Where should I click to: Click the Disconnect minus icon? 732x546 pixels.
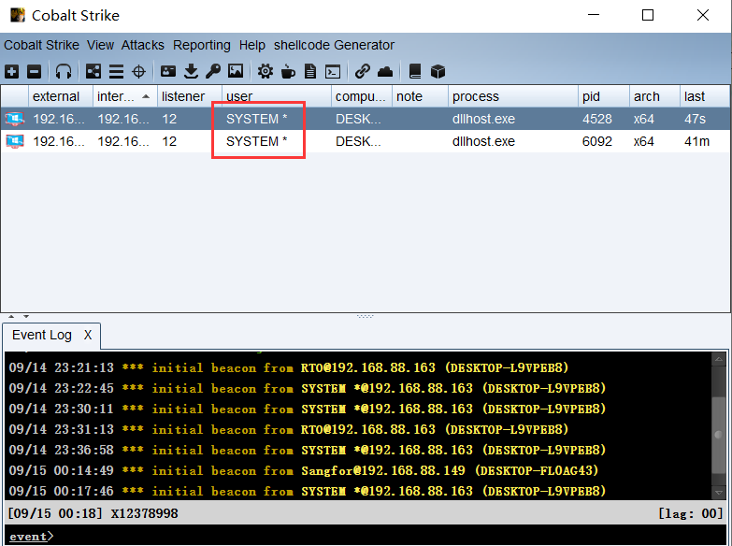(34, 71)
